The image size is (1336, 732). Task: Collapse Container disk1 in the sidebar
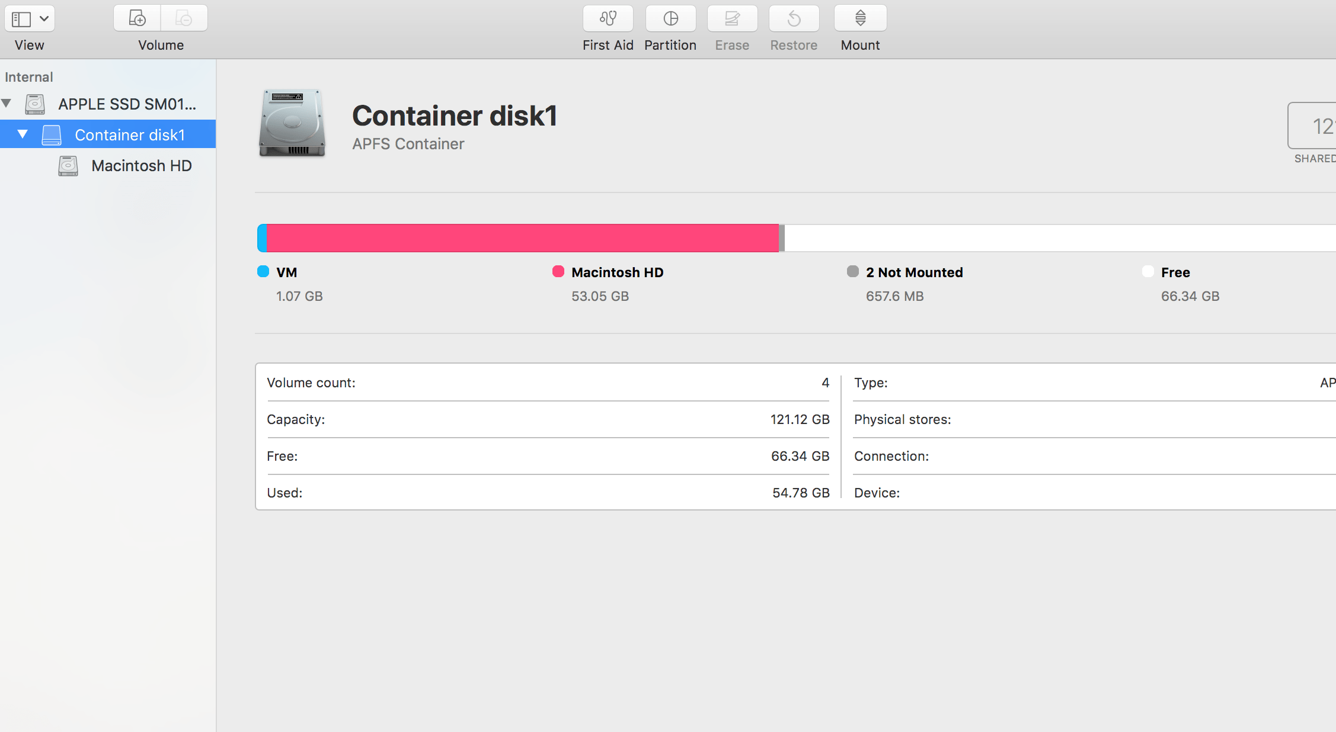tap(23, 134)
